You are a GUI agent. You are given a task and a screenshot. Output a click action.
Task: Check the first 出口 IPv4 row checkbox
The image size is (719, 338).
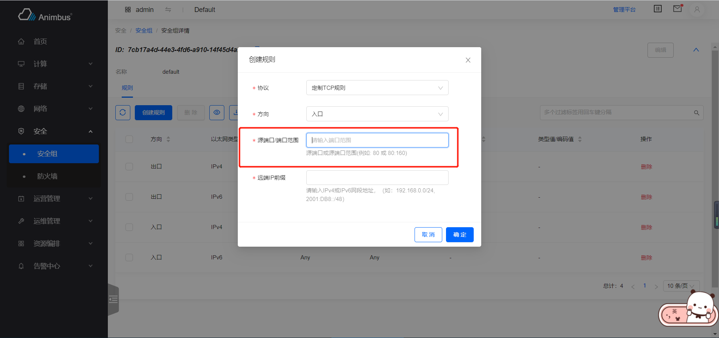point(129,167)
